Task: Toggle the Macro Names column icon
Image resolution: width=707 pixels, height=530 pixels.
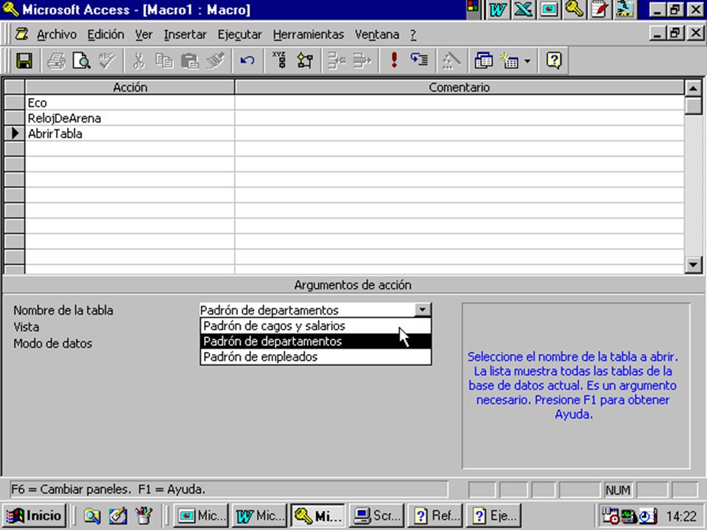Action: (280, 60)
